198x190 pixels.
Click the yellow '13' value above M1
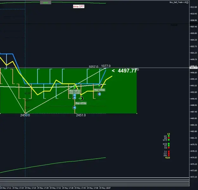point(169,134)
